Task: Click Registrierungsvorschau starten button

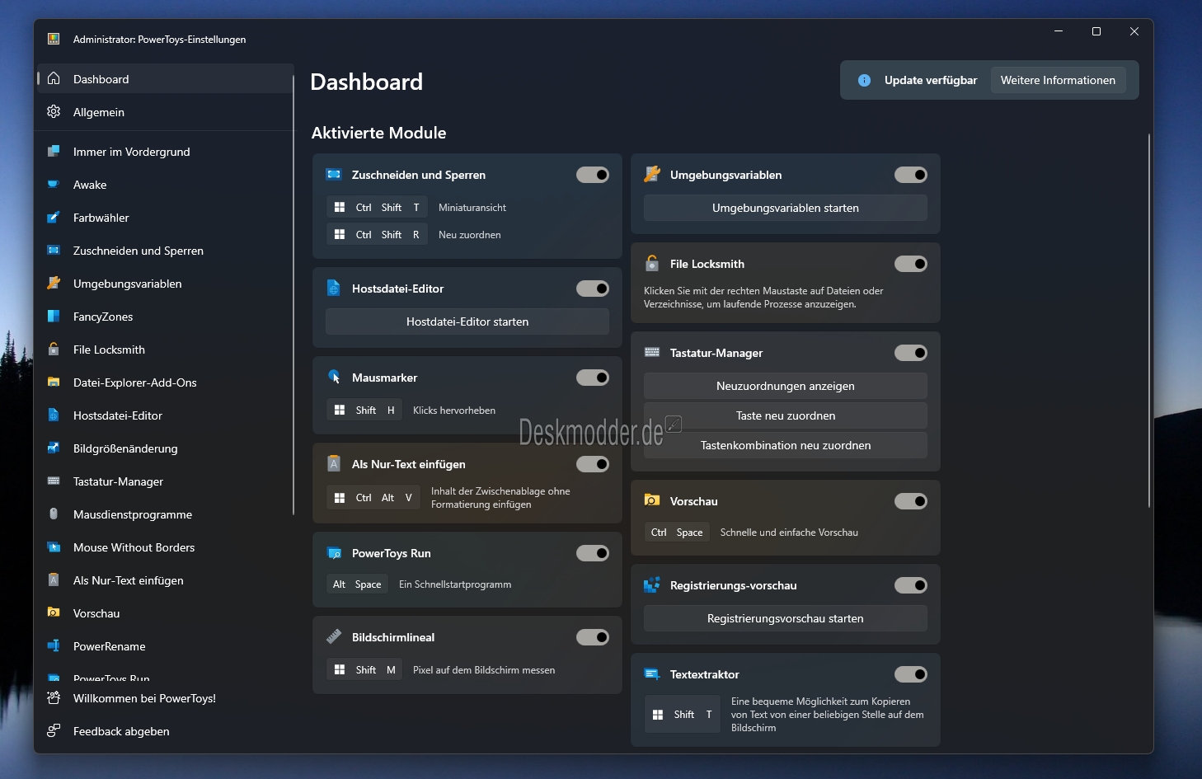Action: coord(786,618)
